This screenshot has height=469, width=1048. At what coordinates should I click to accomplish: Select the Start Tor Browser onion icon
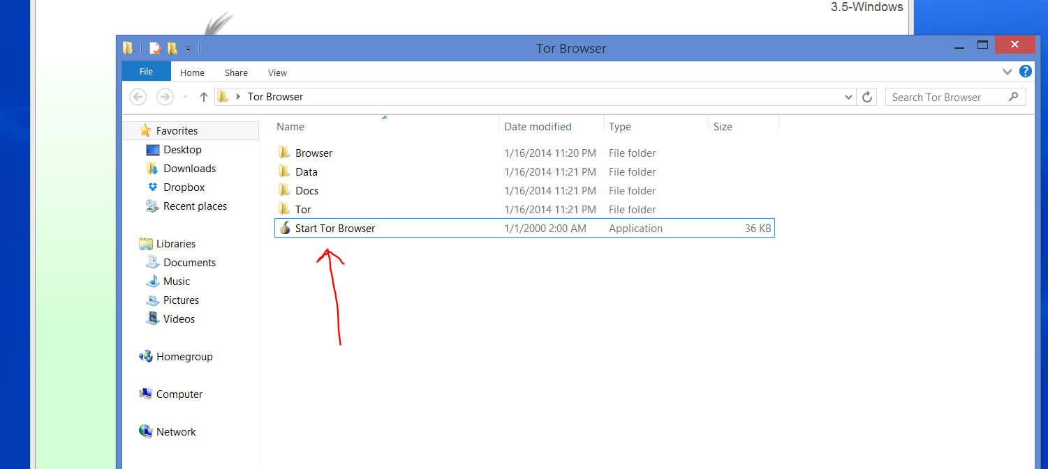[x=284, y=228]
